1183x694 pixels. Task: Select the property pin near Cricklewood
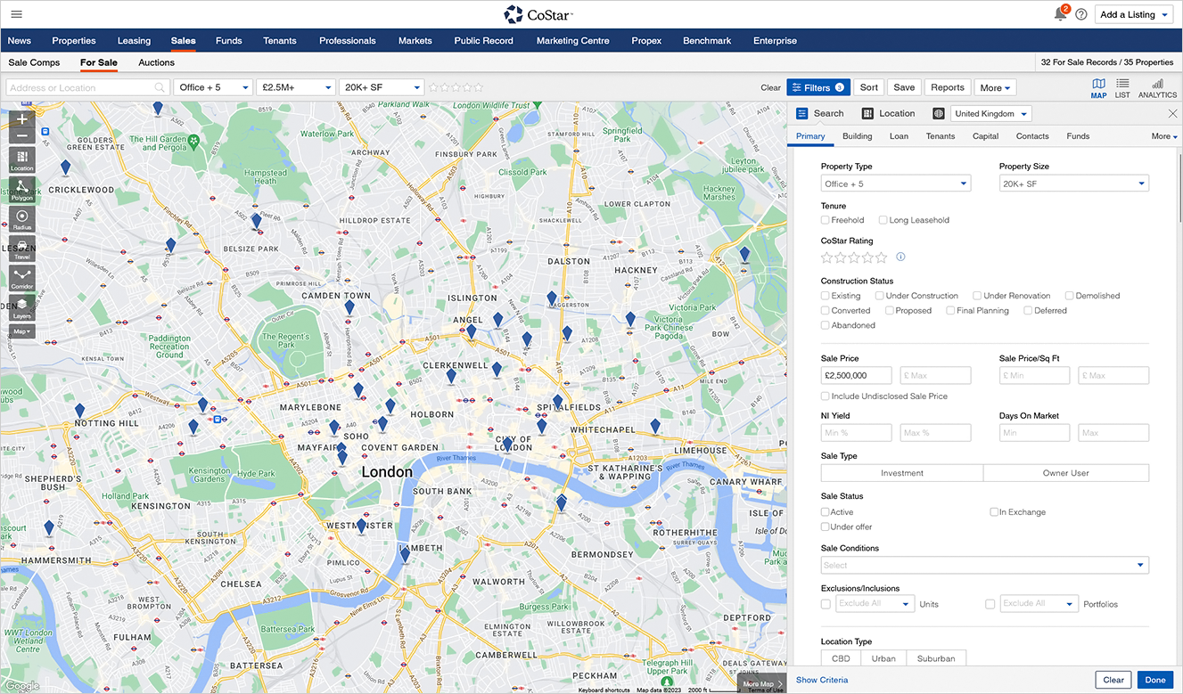[x=65, y=167]
